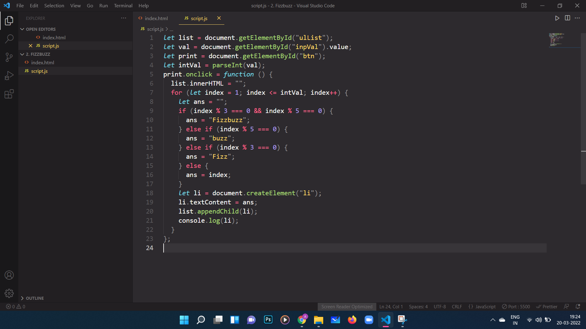Switch to the index.html editor tab
Image resolution: width=586 pixels, height=329 pixels.
pos(156,18)
